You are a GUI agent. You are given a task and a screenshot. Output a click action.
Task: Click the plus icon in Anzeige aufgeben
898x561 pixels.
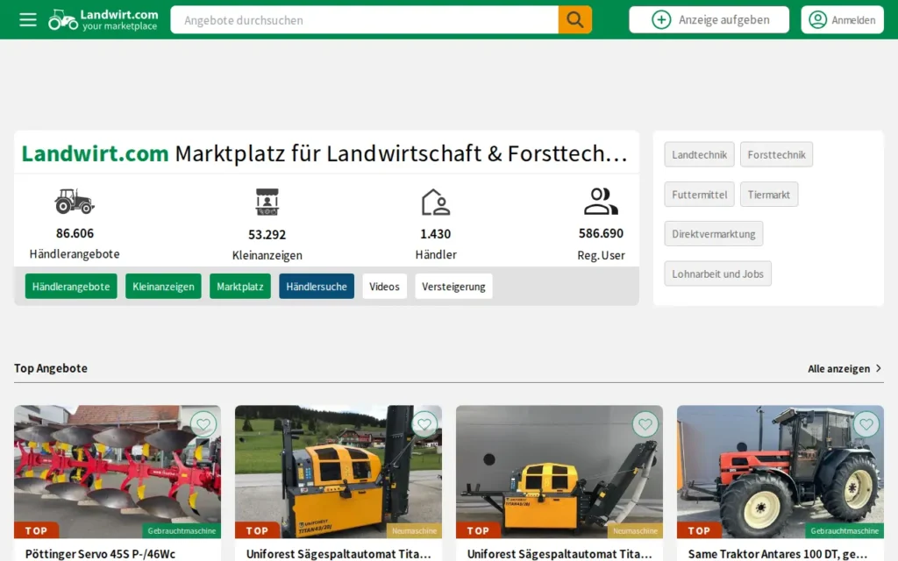[x=661, y=20]
